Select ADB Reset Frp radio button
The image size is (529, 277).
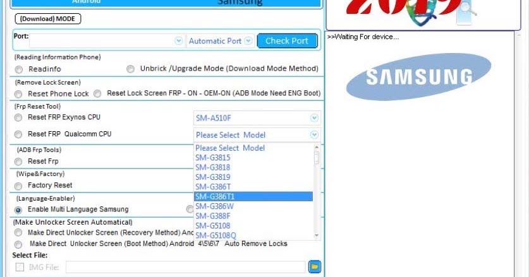(18, 162)
